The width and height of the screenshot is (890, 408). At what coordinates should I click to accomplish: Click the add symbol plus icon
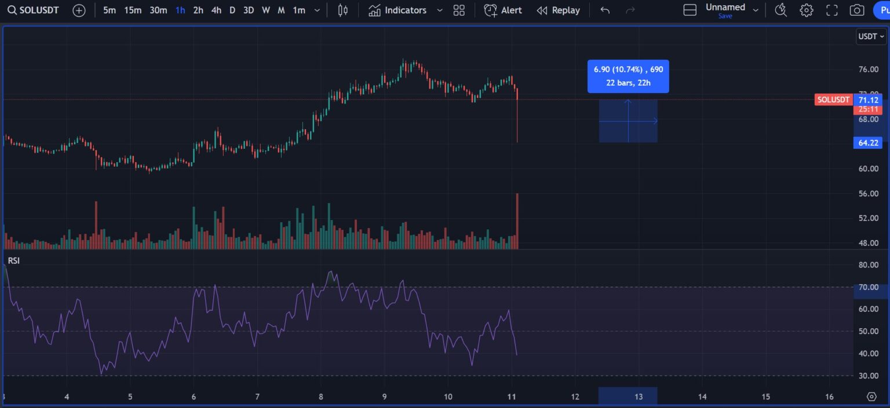[79, 10]
